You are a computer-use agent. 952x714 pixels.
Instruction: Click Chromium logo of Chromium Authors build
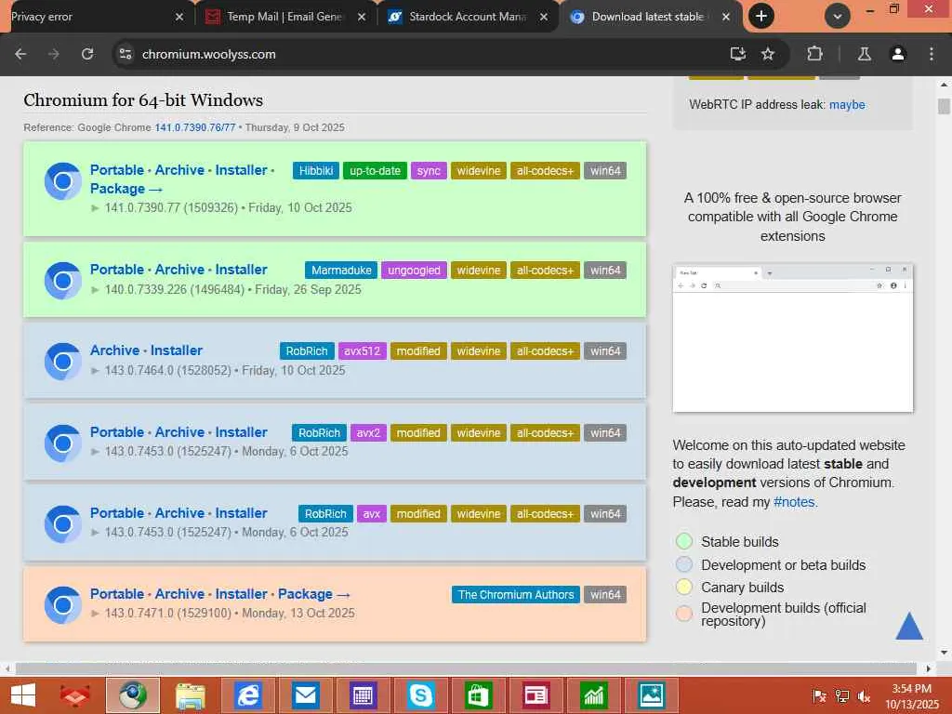(62, 604)
